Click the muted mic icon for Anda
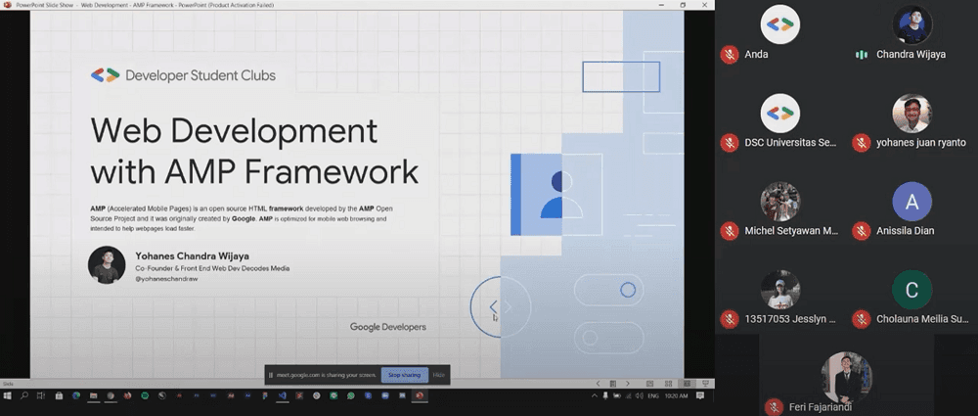The height and width of the screenshot is (416, 978). pyautogui.click(x=729, y=55)
